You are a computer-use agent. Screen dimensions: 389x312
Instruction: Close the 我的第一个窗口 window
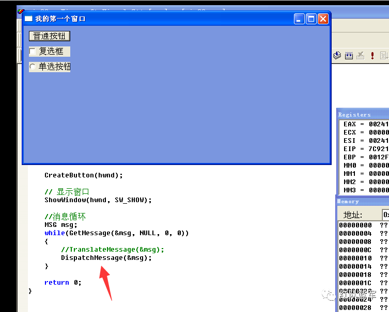[x=323, y=19]
